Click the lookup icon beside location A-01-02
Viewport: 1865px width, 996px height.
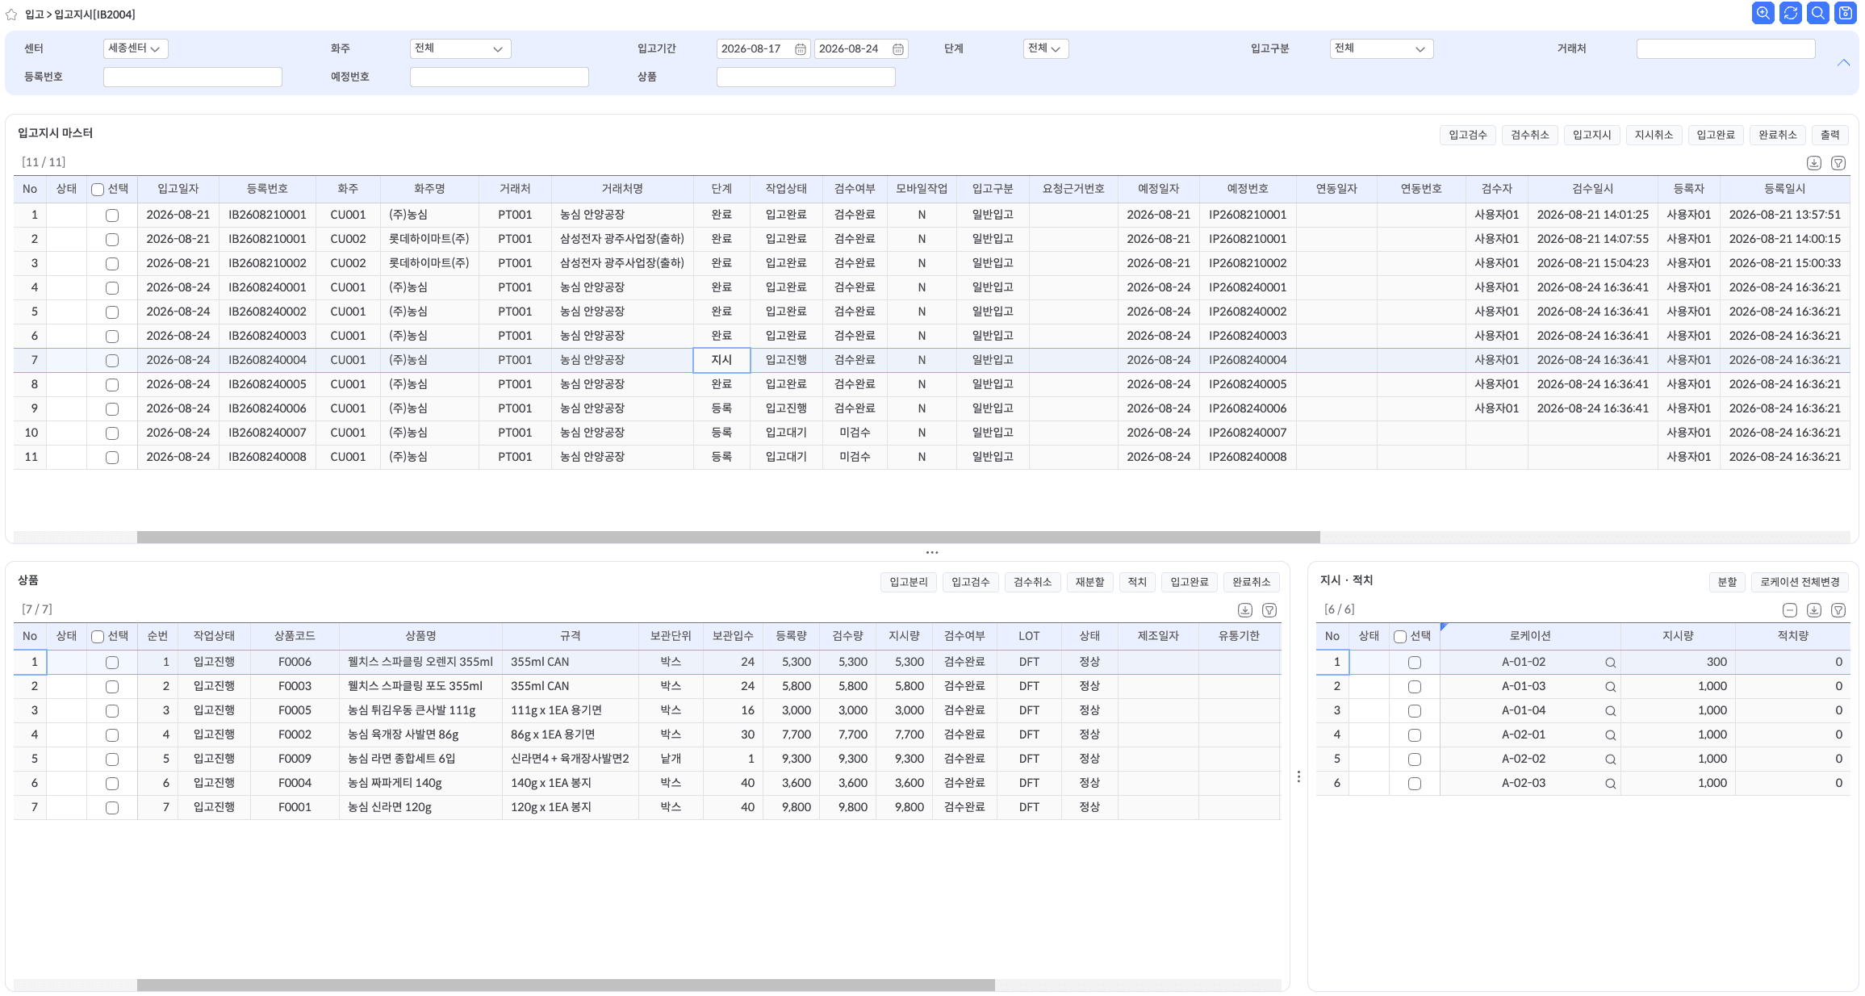click(1610, 663)
